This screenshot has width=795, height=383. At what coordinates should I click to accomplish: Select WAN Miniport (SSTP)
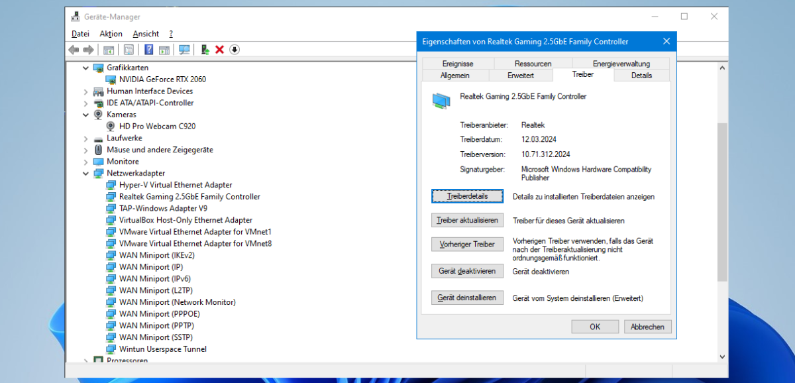tap(156, 337)
